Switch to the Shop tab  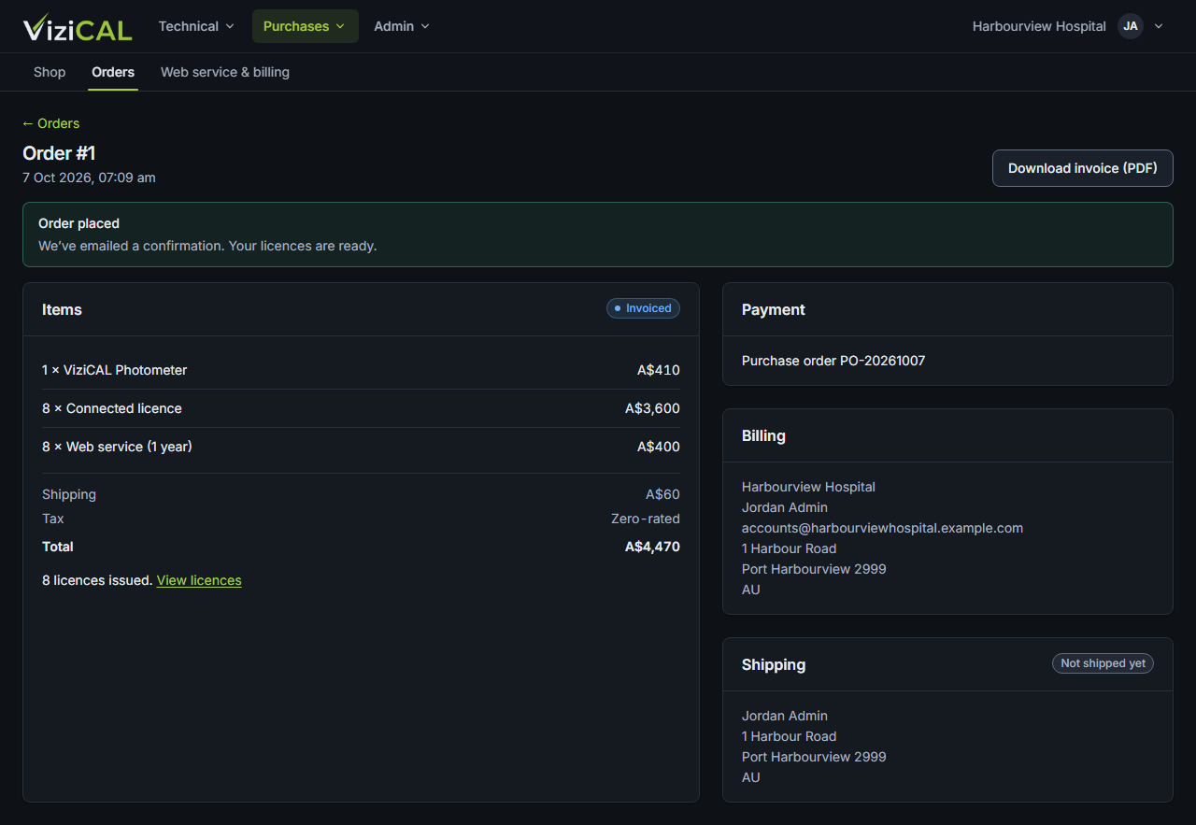tap(50, 72)
